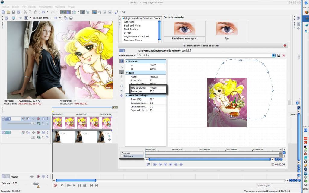309x193 pixels.
Task: Click the Cut scissors icon
Action: coord(25,12)
